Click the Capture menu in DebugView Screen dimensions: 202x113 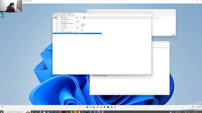coord(60,16)
